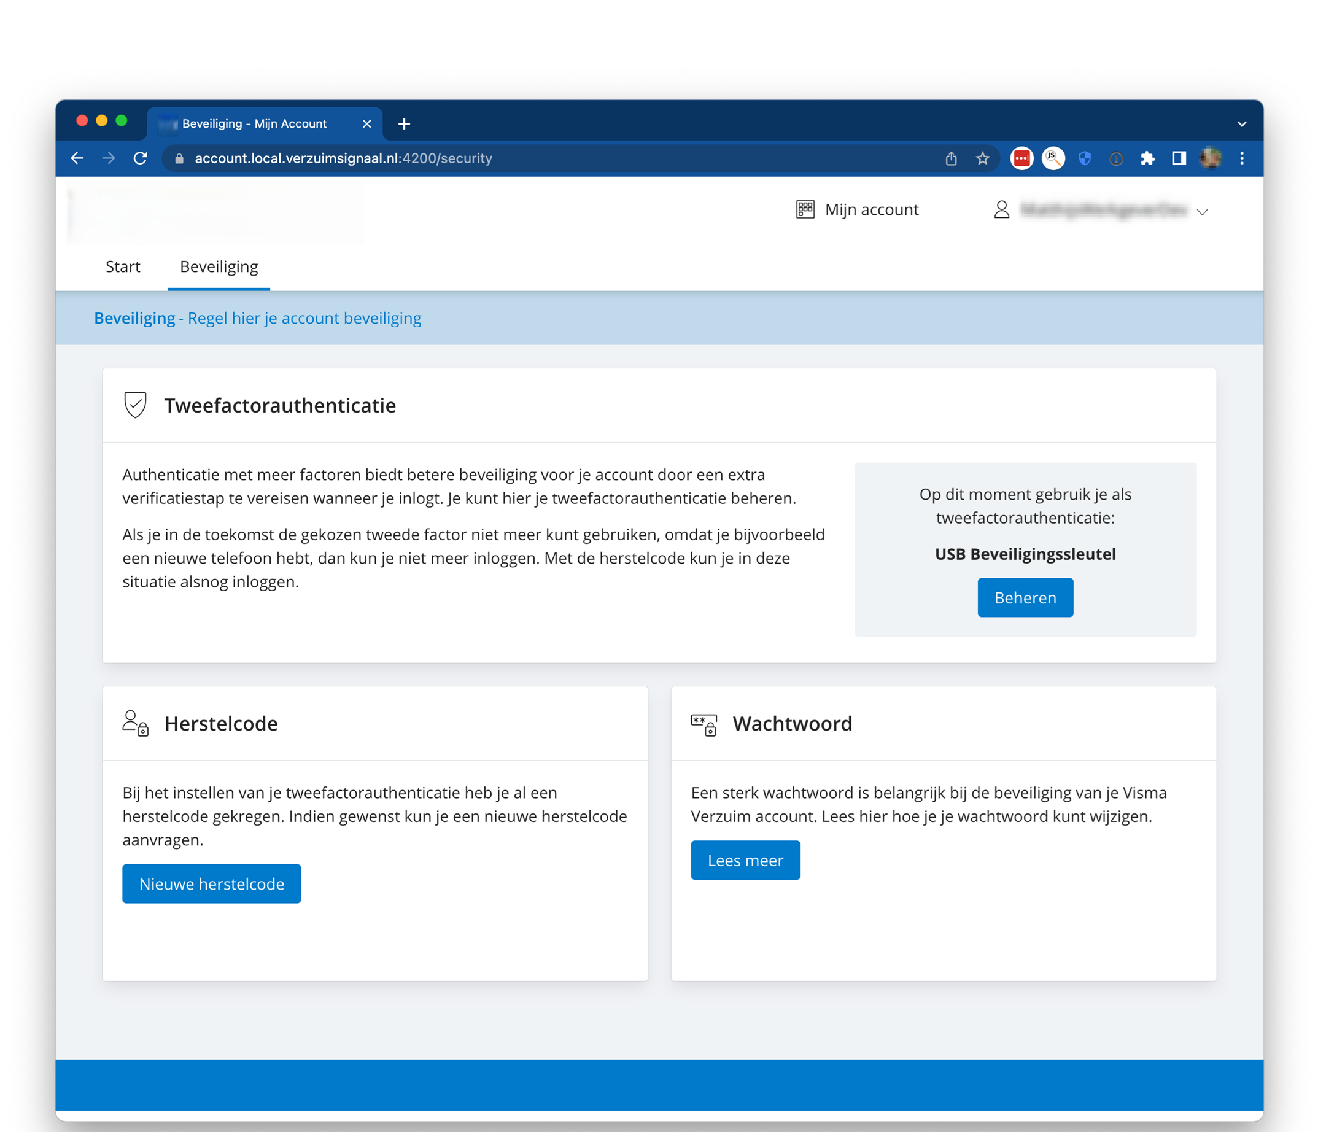
Task: Bookmark this page with the star icon
Action: point(982,158)
